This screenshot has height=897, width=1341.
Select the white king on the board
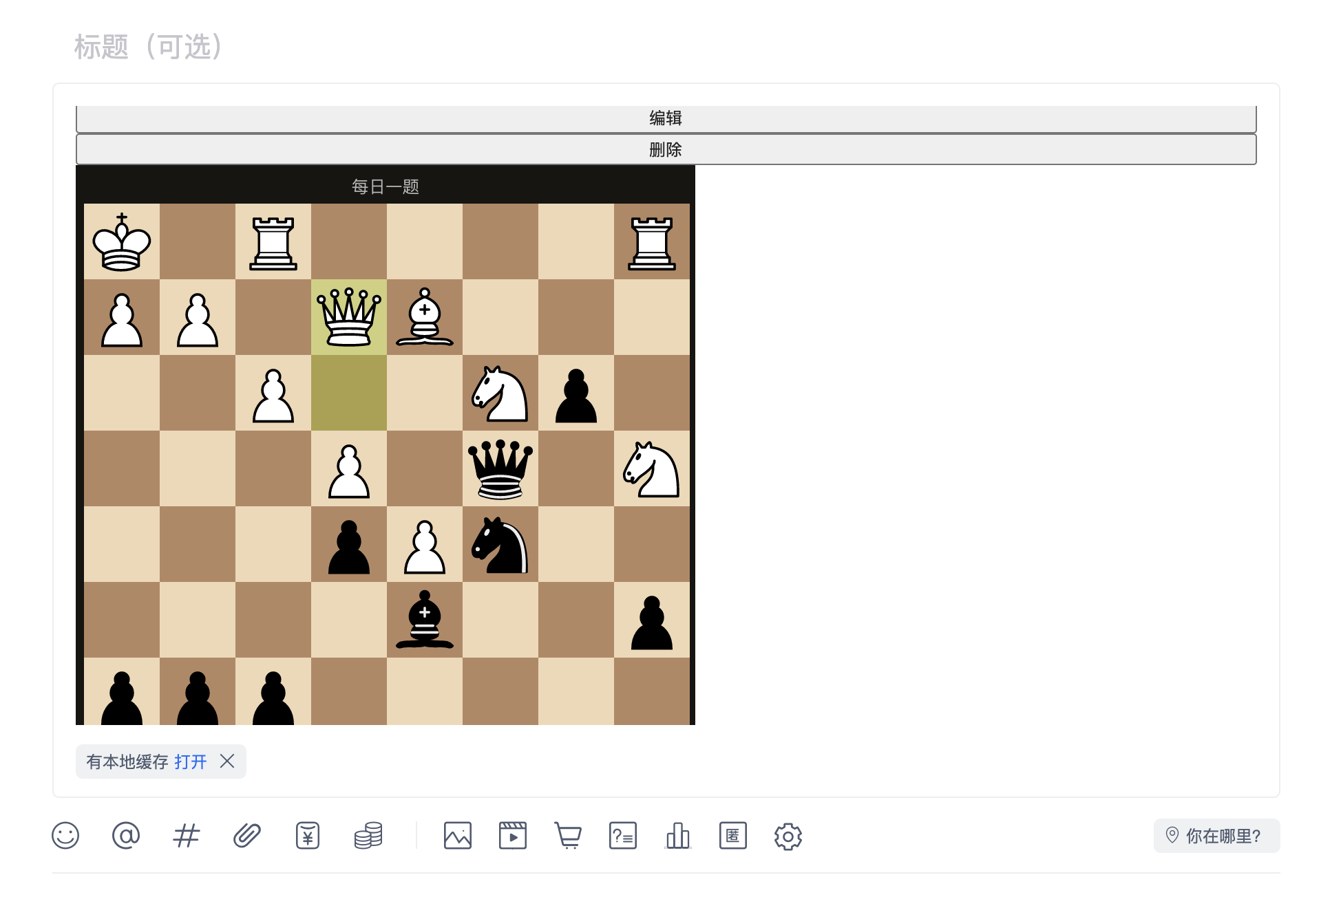122,241
